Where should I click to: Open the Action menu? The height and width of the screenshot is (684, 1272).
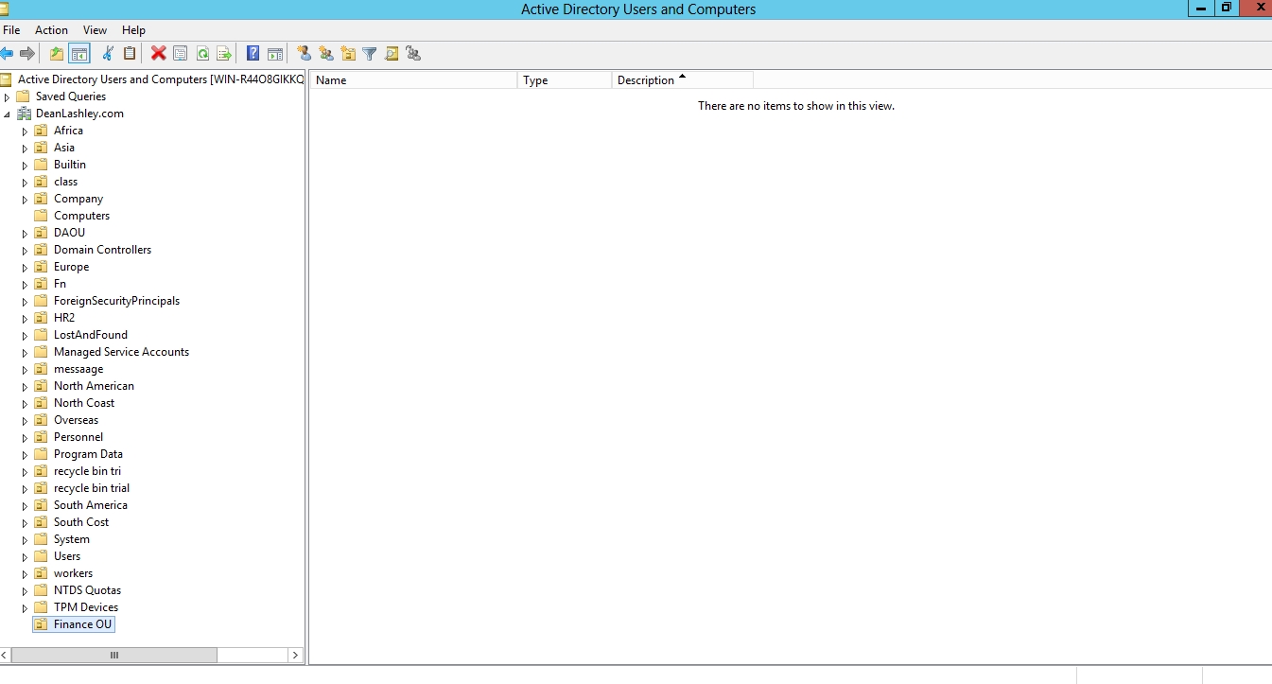pyautogui.click(x=51, y=30)
